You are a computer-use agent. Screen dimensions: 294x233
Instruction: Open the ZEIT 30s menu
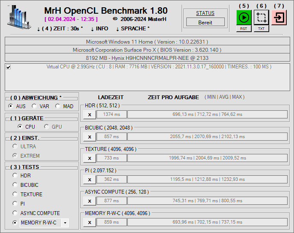tap(60, 29)
